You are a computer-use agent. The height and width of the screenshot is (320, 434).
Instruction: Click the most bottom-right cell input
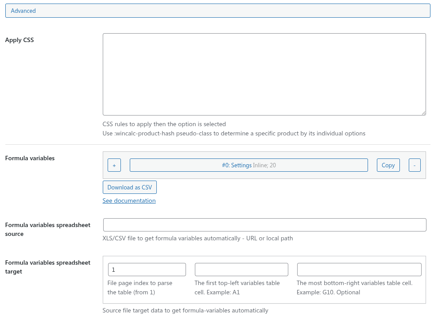click(359, 270)
